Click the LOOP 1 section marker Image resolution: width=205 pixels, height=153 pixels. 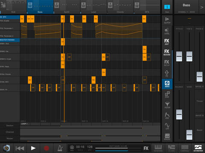click(24, 124)
